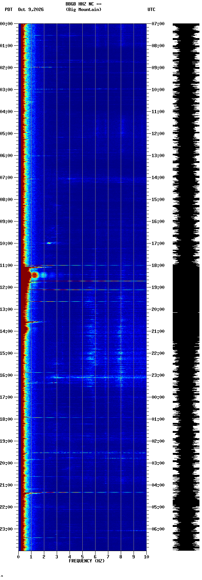The image size is (202, 580).
Task: Click the date 'Oct 9,2026'
Action: coord(31,10)
